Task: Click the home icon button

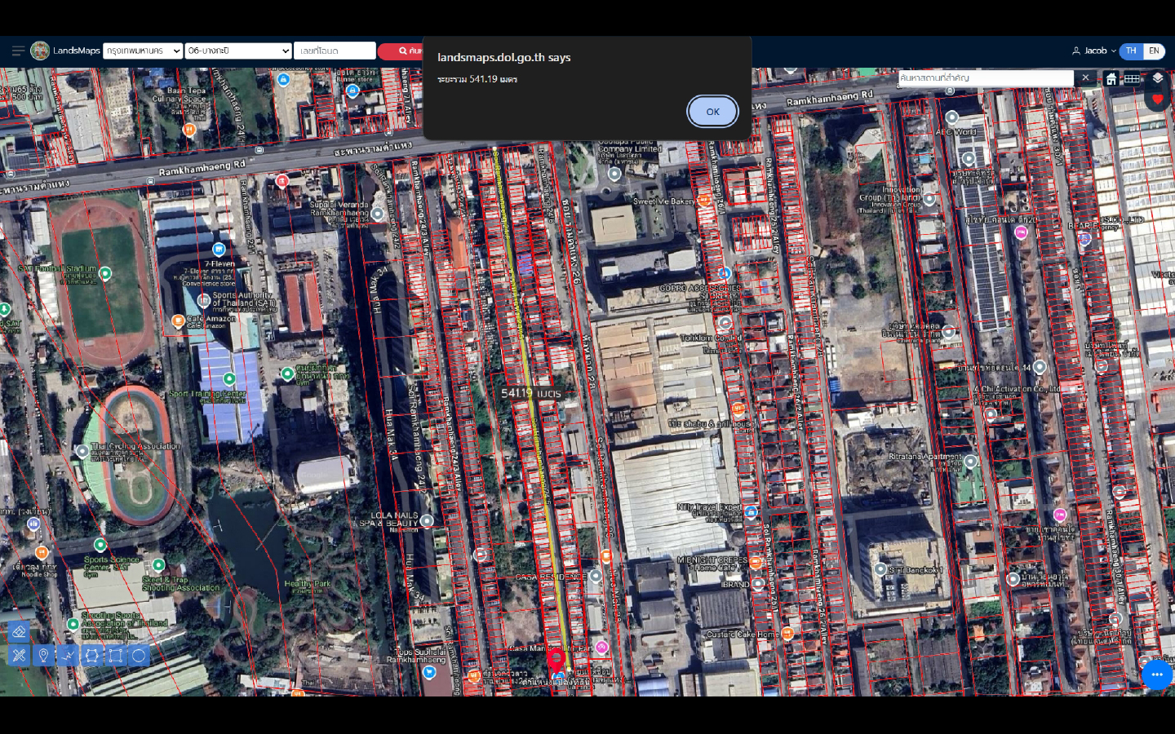Action: pos(1111,78)
